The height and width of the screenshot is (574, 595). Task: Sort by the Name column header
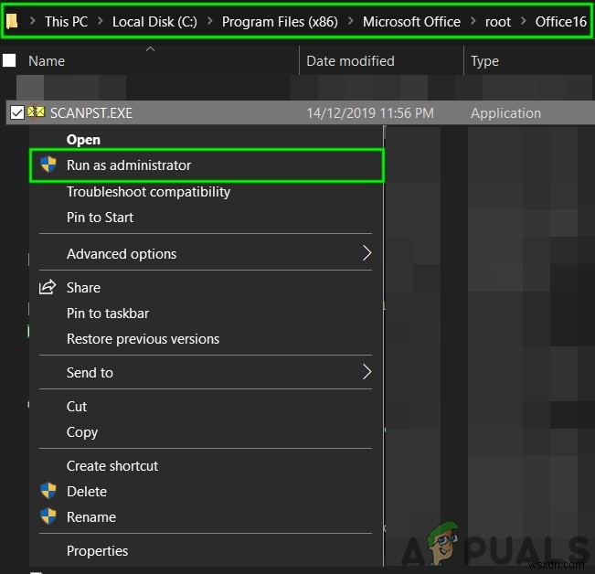coord(47,60)
